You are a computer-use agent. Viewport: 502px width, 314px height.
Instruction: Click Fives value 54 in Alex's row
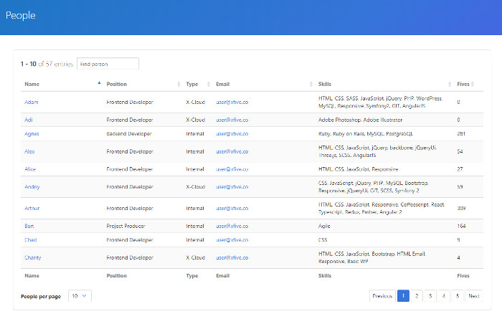point(460,151)
